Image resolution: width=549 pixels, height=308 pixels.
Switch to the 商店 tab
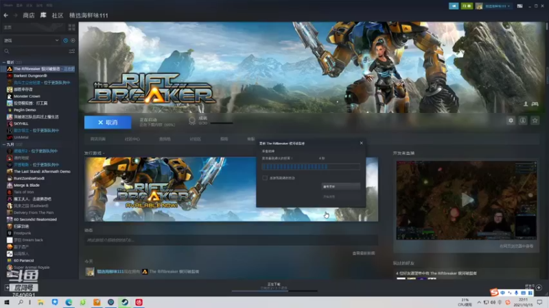[x=29, y=15]
